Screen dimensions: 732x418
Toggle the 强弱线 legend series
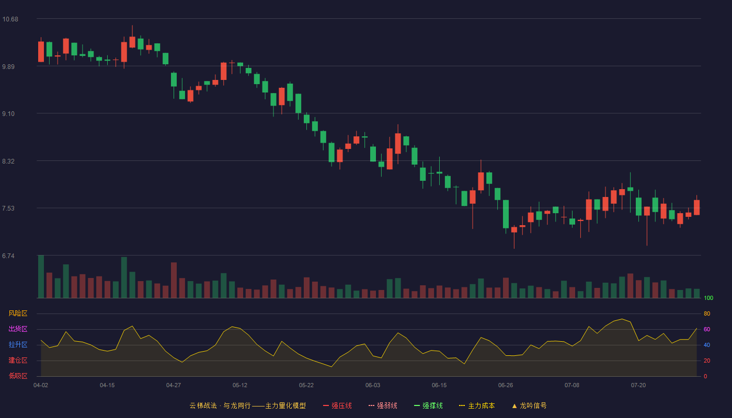(383, 405)
